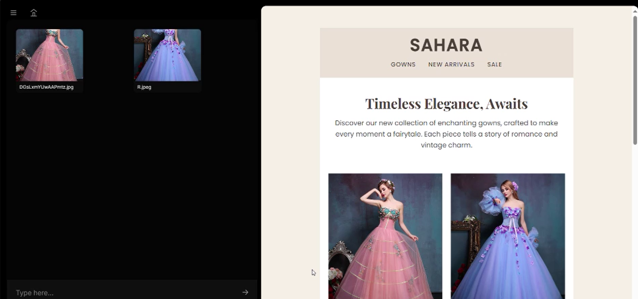Click the blue gown product image
The width and height of the screenshot is (638, 299).
[x=508, y=236]
